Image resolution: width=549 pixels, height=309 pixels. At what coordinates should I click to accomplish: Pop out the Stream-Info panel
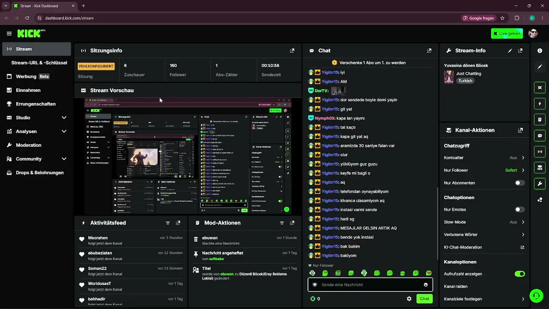520,51
